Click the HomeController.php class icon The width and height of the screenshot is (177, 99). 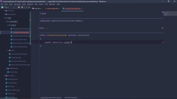[10, 61]
